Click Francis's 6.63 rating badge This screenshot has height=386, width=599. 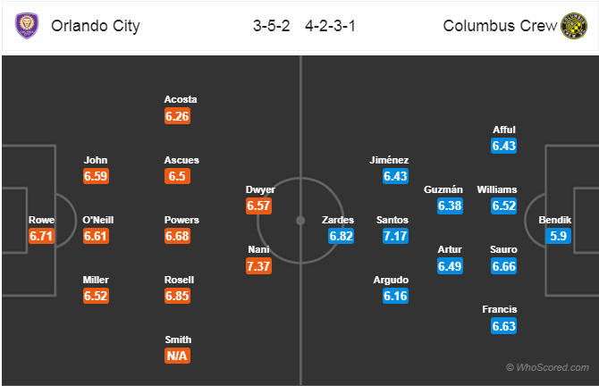pyautogui.click(x=504, y=326)
